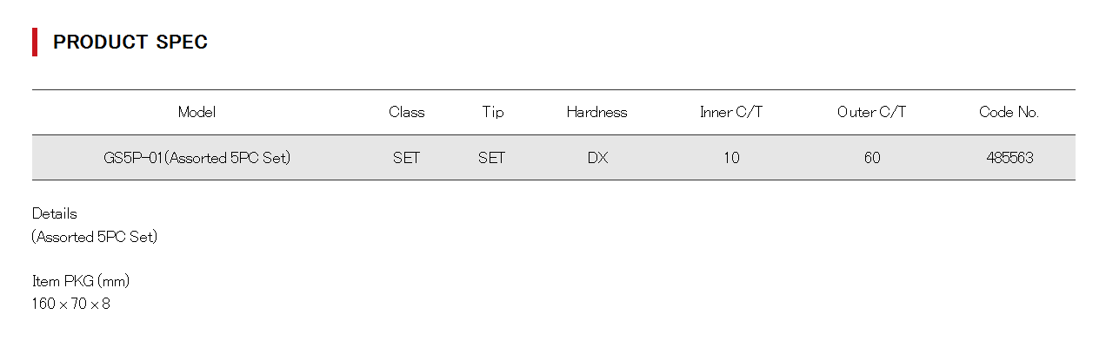Click the Assorted 5PC Set text under Details
The height and width of the screenshot is (347, 1106).
(x=95, y=237)
